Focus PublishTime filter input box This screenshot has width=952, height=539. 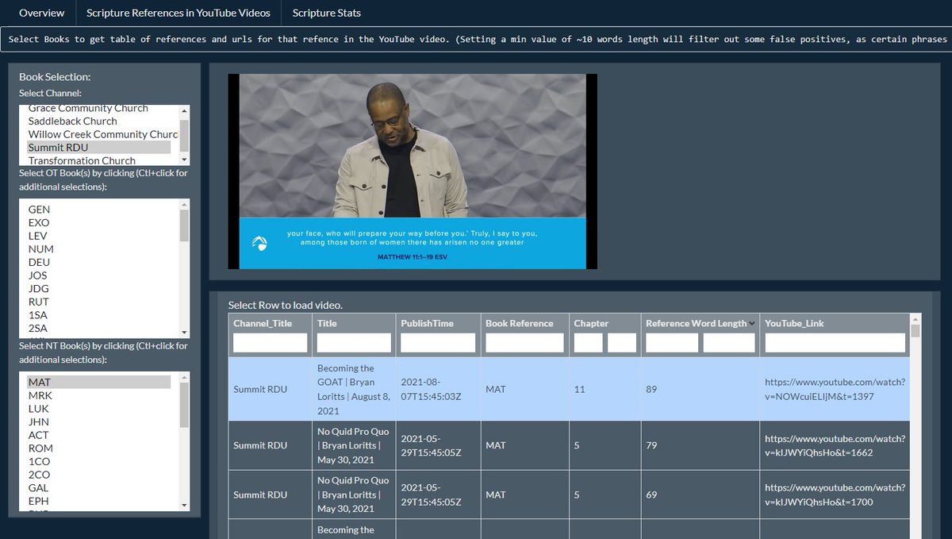click(x=438, y=343)
